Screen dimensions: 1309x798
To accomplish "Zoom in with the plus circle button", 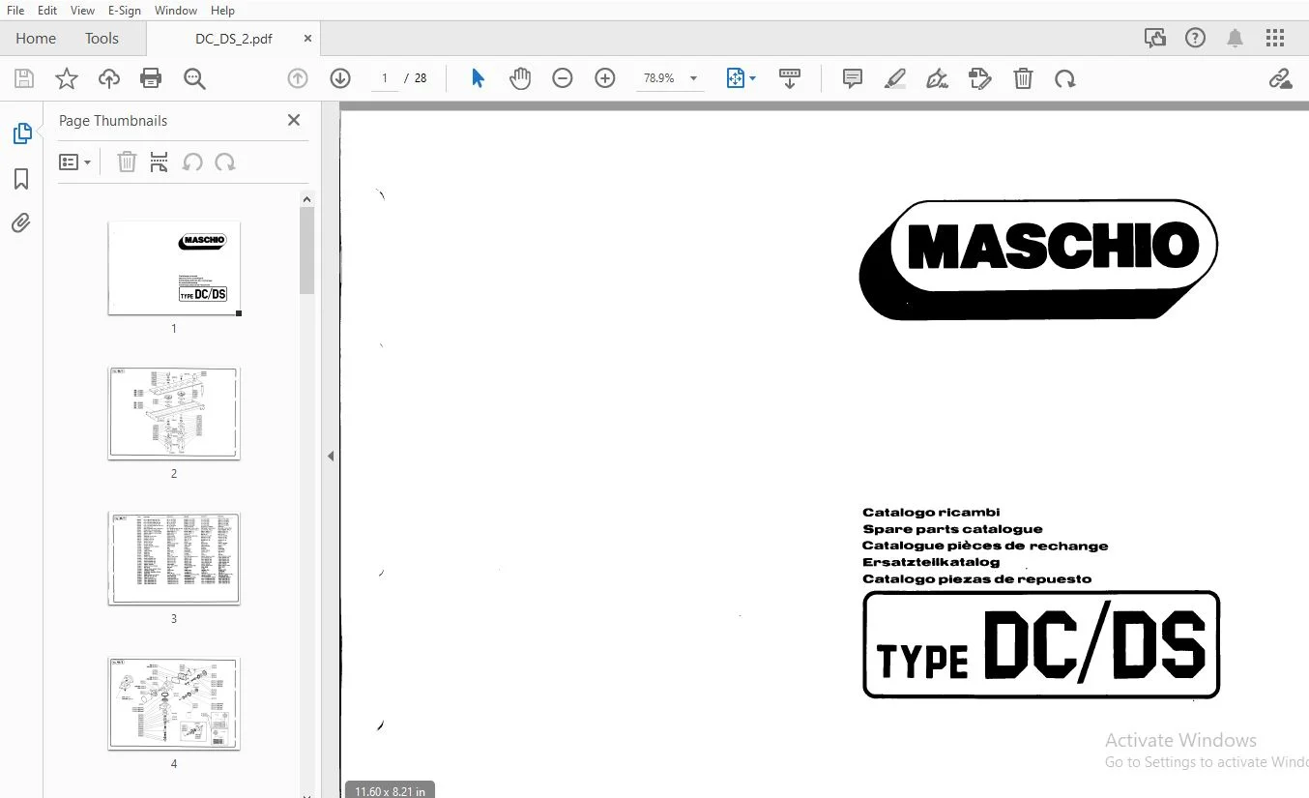I will click(605, 78).
